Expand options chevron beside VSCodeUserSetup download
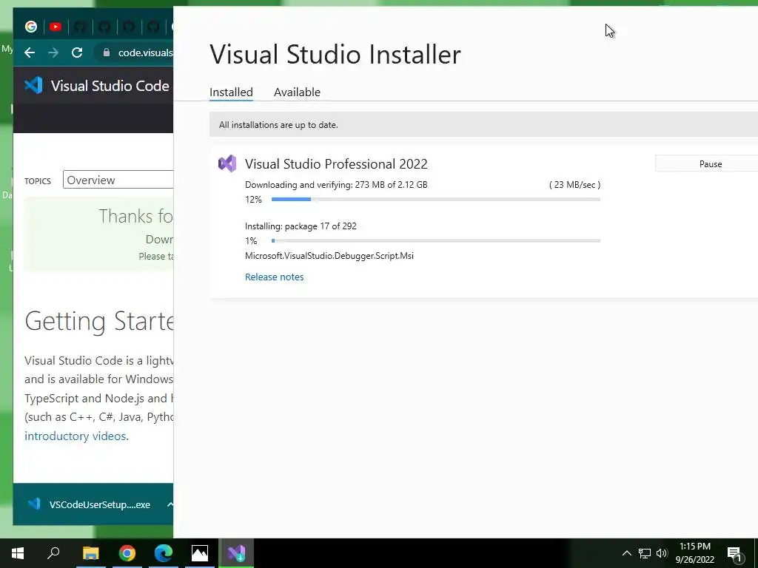 pyautogui.click(x=170, y=504)
